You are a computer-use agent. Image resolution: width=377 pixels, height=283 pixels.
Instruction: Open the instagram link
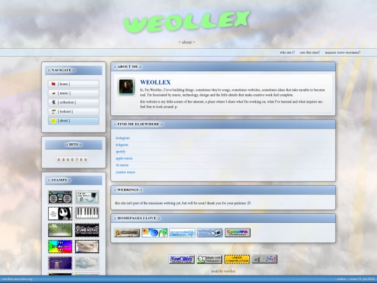tap(123, 138)
